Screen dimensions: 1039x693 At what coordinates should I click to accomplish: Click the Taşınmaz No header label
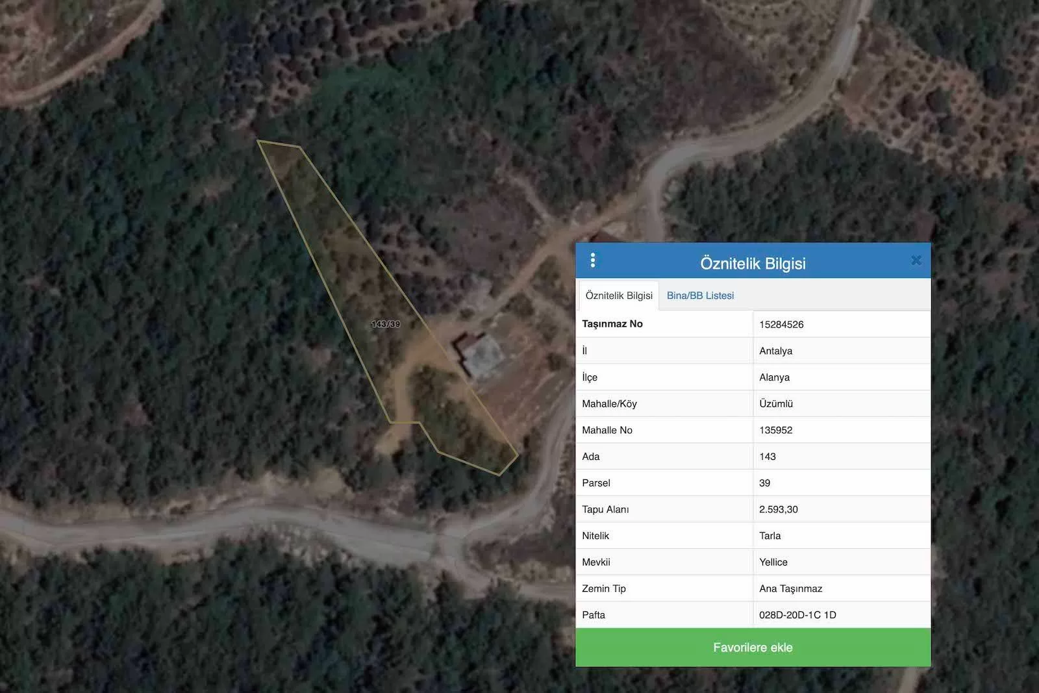[x=612, y=324]
